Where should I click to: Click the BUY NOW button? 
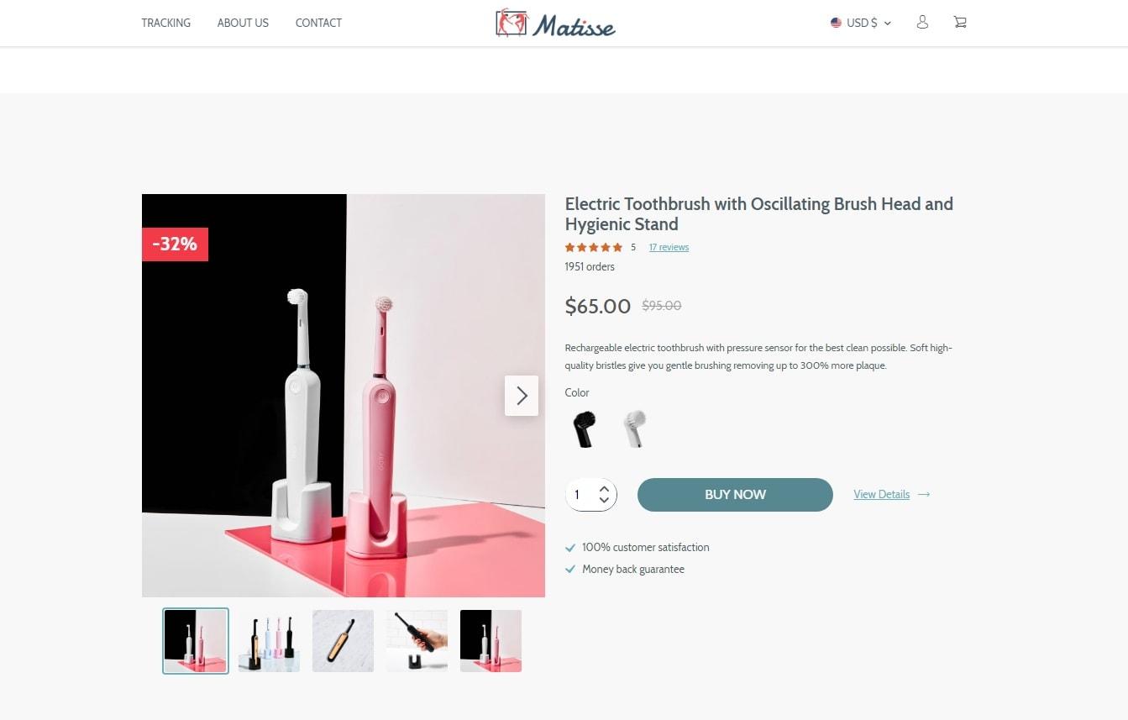tap(735, 495)
